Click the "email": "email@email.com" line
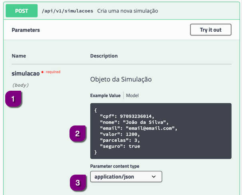Viewport: 242px width, 195px height. click(139, 128)
